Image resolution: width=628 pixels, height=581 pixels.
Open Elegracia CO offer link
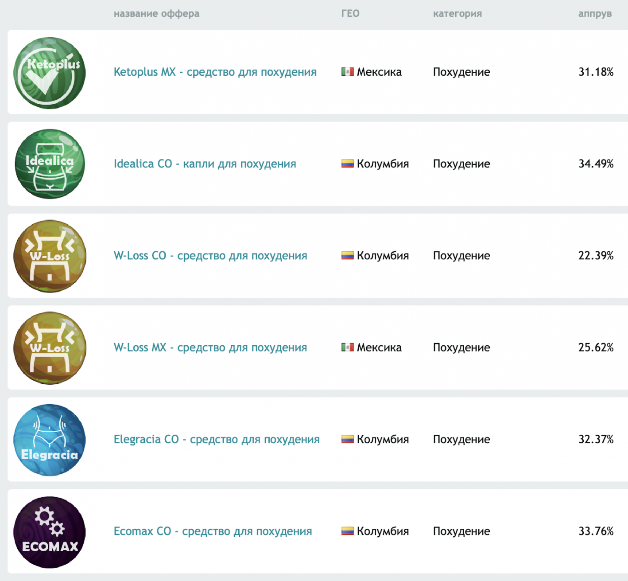point(217,439)
